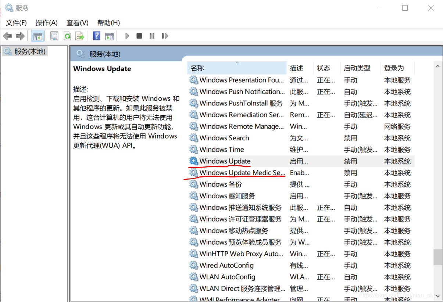Click 网络服务 login of Windows Remote Management
Image resolution: width=443 pixels, height=302 pixels.
[x=397, y=126]
